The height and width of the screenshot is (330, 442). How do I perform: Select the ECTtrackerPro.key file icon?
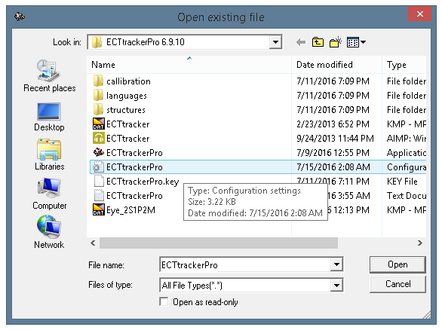[99, 182]
